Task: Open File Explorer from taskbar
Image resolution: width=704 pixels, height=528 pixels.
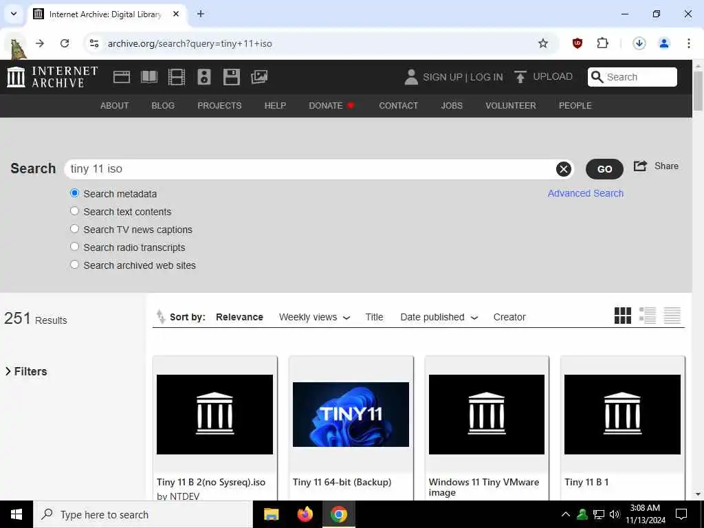Action: point(271,514)
